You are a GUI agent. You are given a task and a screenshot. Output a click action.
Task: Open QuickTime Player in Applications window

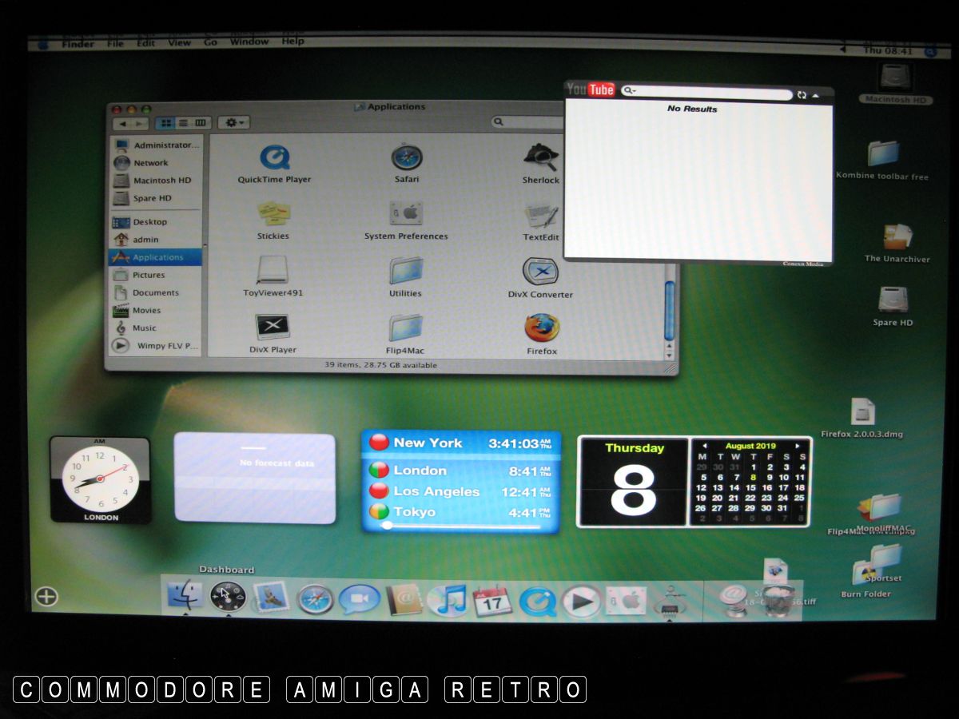coord(274,157)
